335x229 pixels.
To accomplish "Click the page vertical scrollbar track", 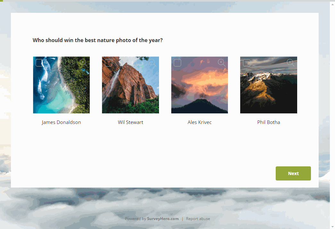I will [x=332, y=114].
